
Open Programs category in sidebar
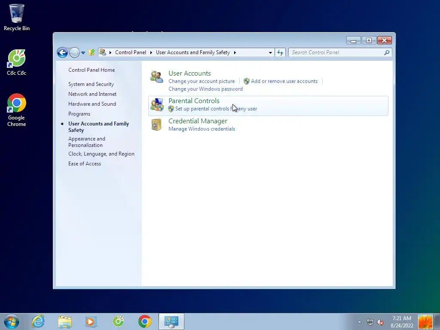pyautogui.click(x=79, y=114)
